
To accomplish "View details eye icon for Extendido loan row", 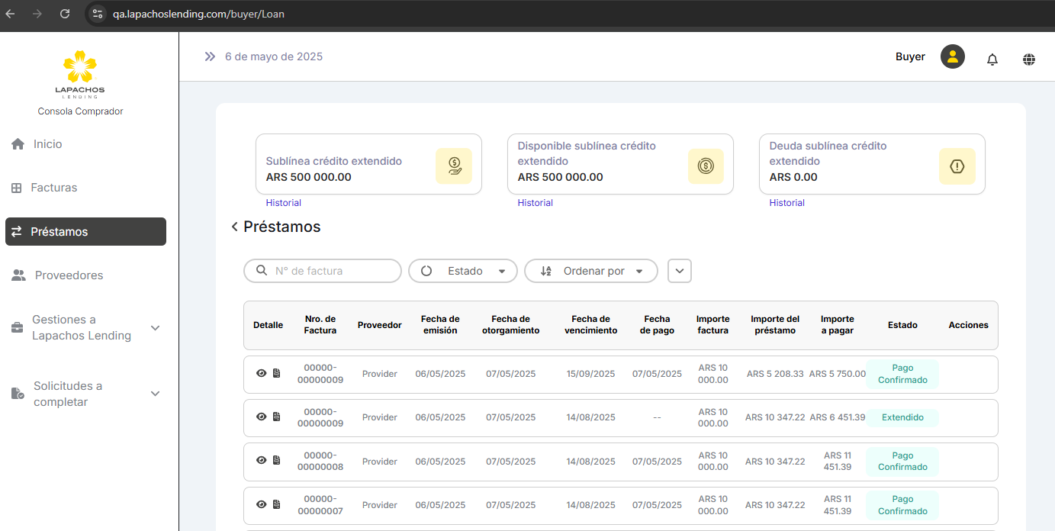I will (262, 417).
